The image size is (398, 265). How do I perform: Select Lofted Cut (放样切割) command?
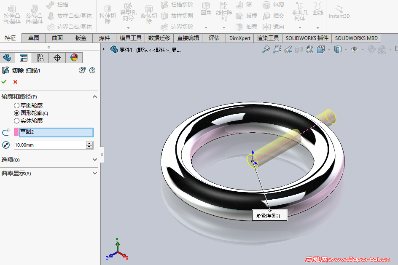tap(177, 16)
